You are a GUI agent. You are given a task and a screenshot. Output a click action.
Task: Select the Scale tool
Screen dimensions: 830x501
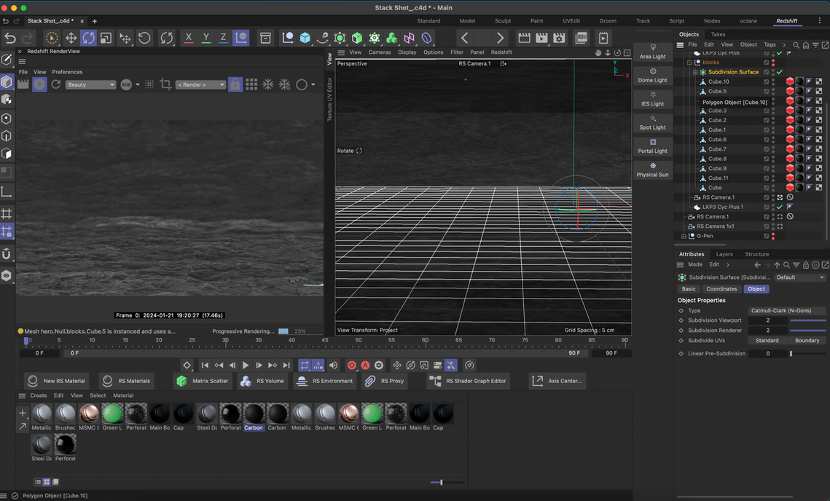106,38
